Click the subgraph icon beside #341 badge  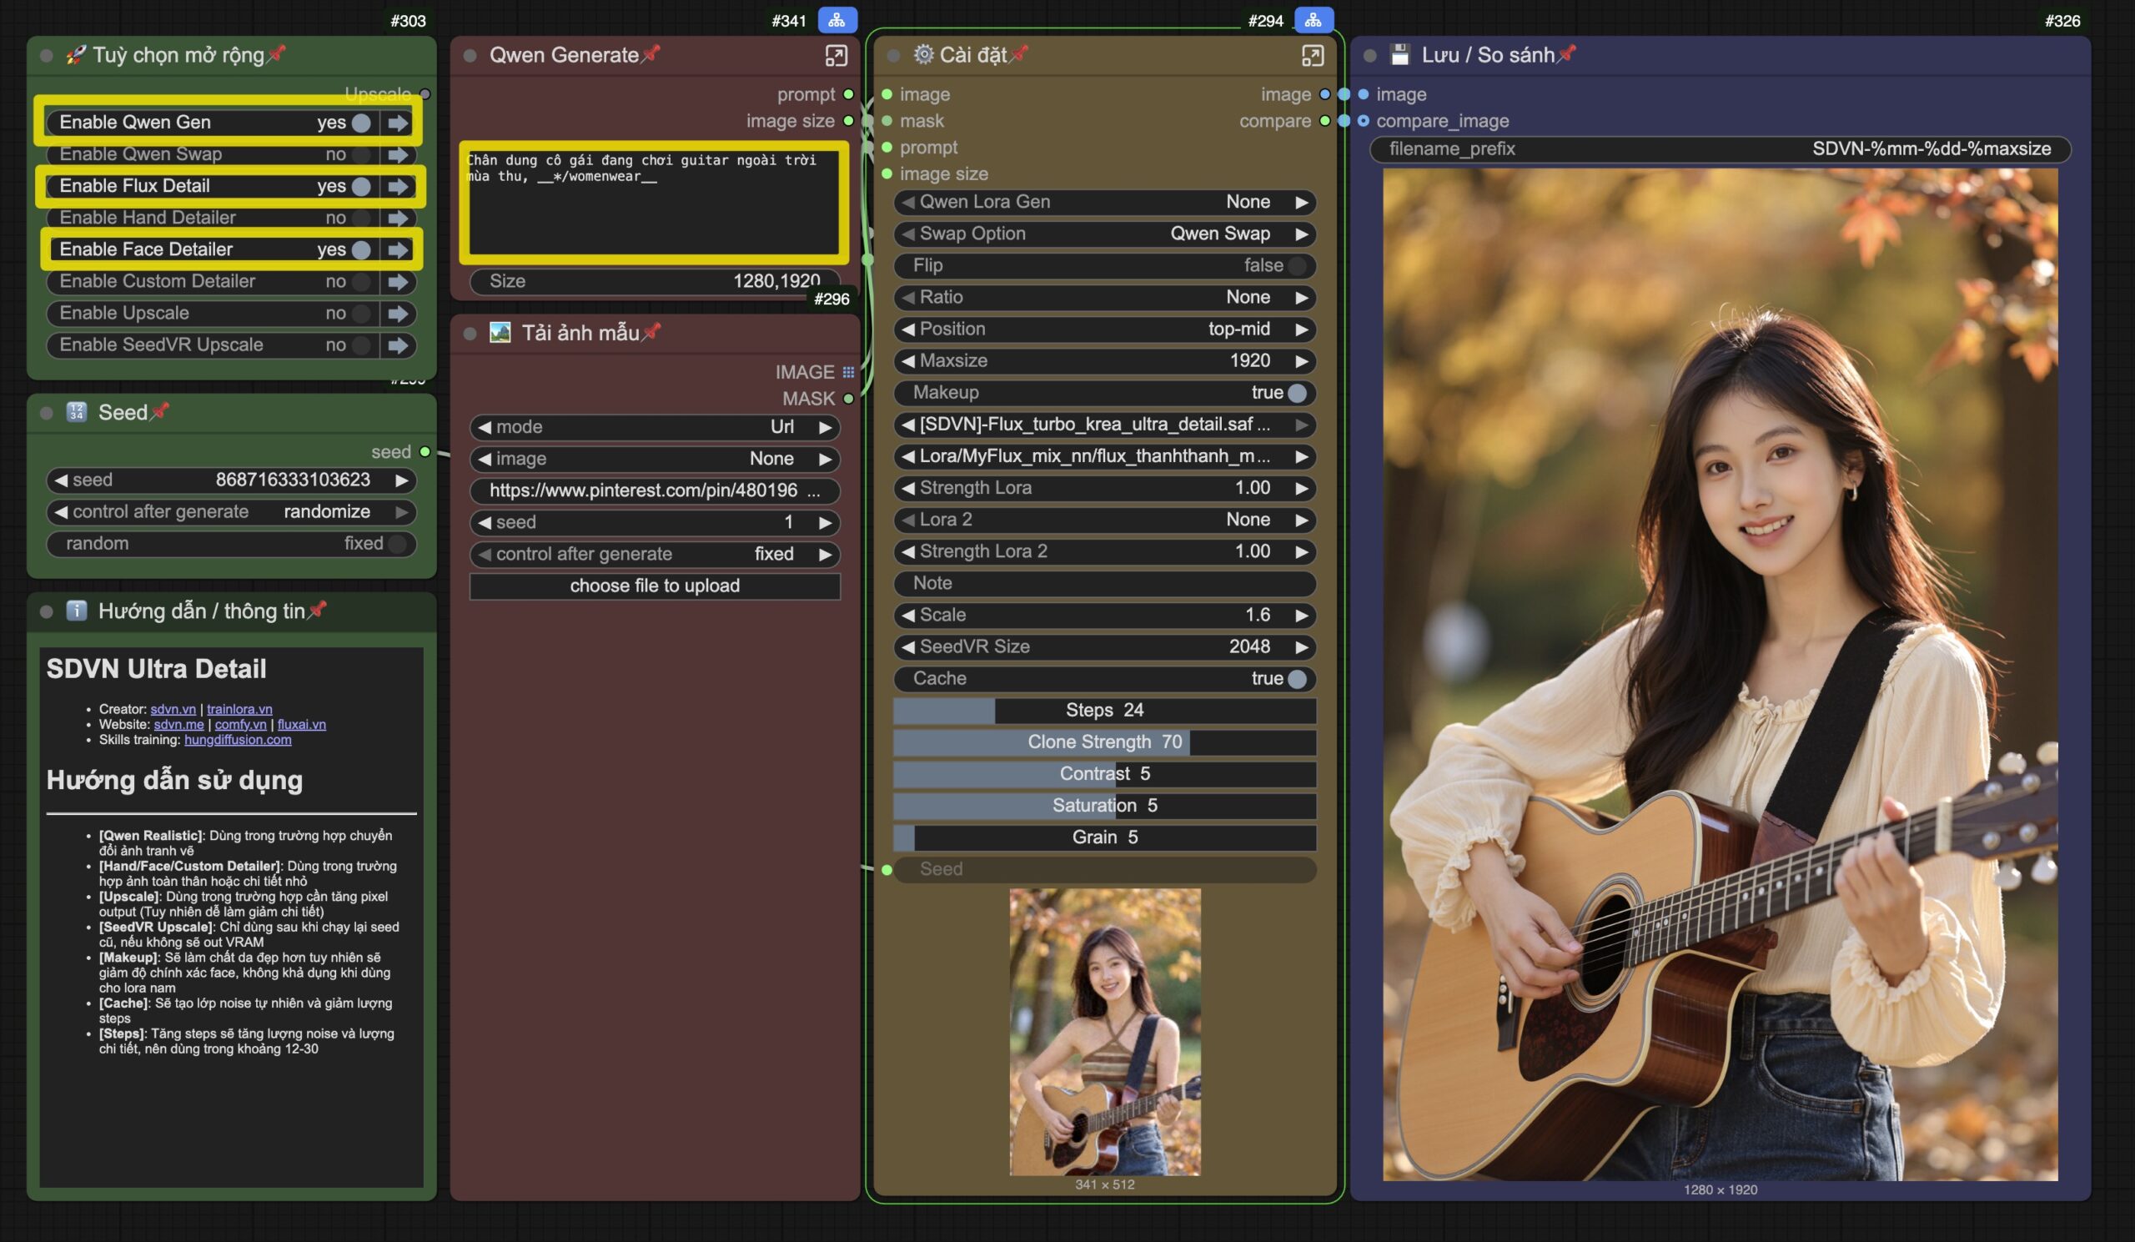[836, 19]
